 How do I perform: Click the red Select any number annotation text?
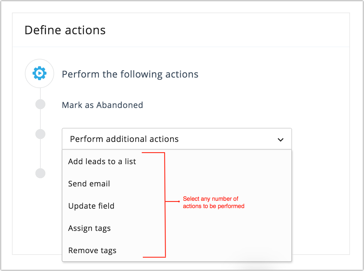tap(214, 203)
